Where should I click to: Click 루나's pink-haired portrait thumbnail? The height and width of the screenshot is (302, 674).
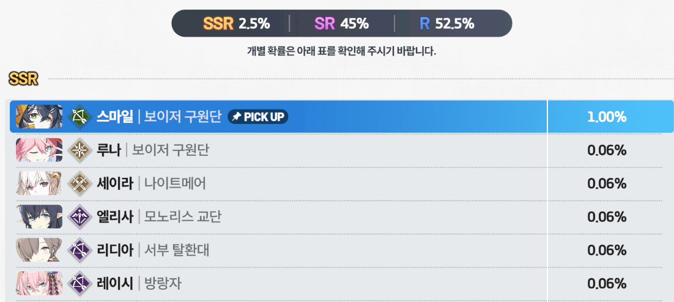click(39, 150)
